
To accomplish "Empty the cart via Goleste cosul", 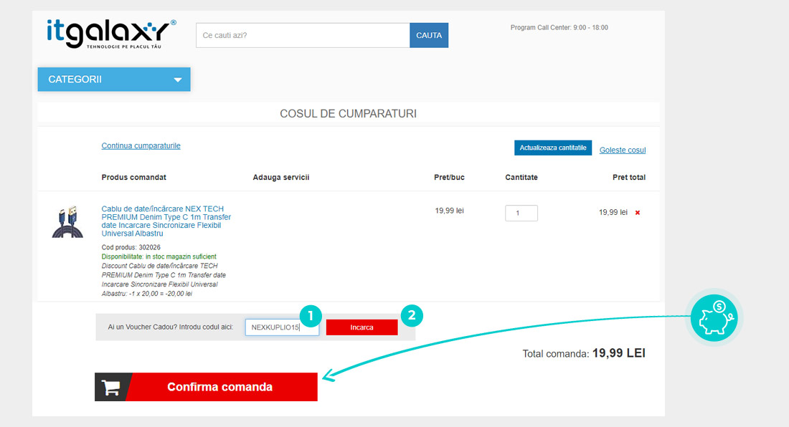I will coord(623,150).
